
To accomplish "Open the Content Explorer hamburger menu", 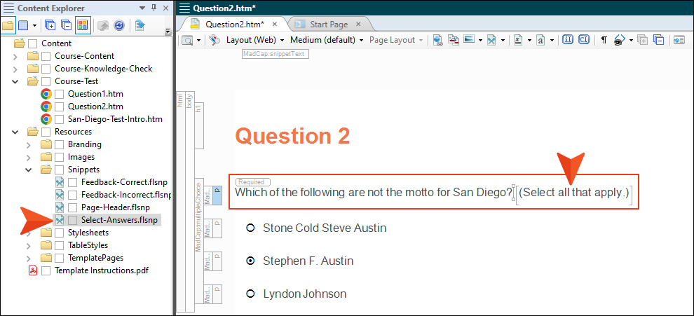I will click(x=8, y=8).
